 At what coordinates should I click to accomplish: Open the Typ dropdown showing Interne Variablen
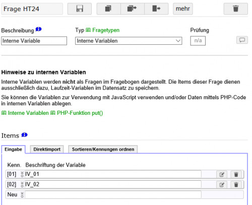click(x=129, y=41)
